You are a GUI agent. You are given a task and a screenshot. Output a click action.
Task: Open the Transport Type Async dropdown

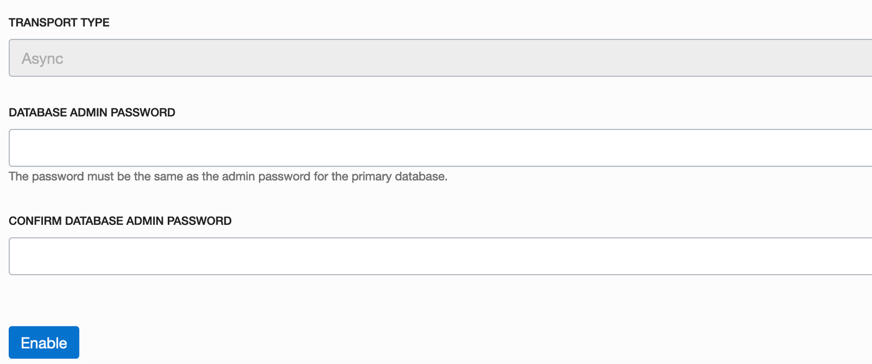coord(436,58)
